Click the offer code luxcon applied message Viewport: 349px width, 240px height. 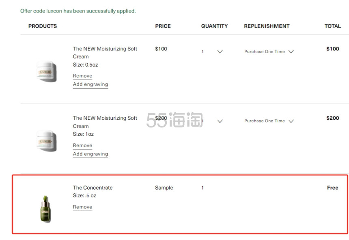[x=78, y=11]
